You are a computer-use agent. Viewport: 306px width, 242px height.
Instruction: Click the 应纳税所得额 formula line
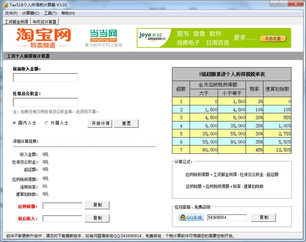(x=232, y=175)
